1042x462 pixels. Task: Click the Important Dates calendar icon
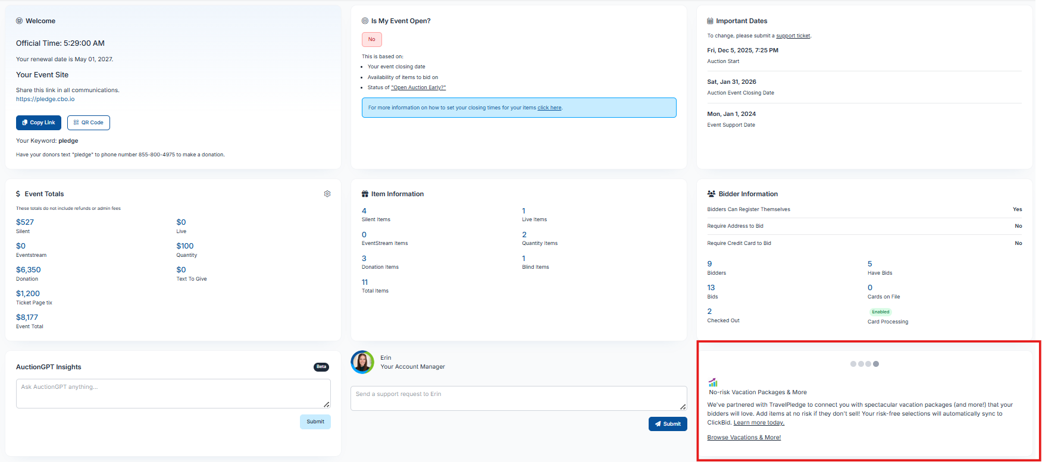click(x=710, y=21)
